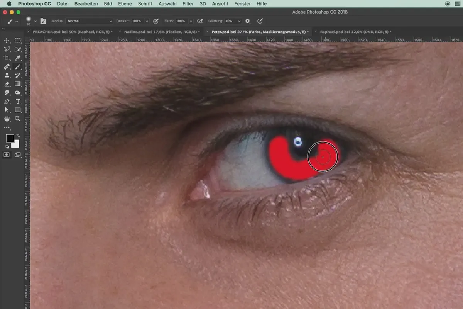Select the Clone Stamp tool
Image resolution: width=463 pixels, height=309 pixels.
(x=7, y=75)
